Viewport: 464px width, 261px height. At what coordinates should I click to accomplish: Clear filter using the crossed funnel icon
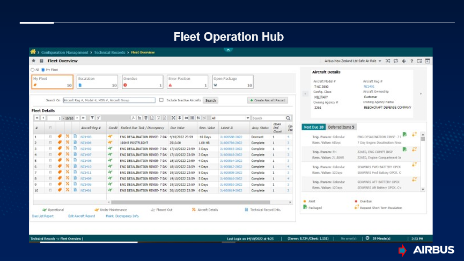98,118
